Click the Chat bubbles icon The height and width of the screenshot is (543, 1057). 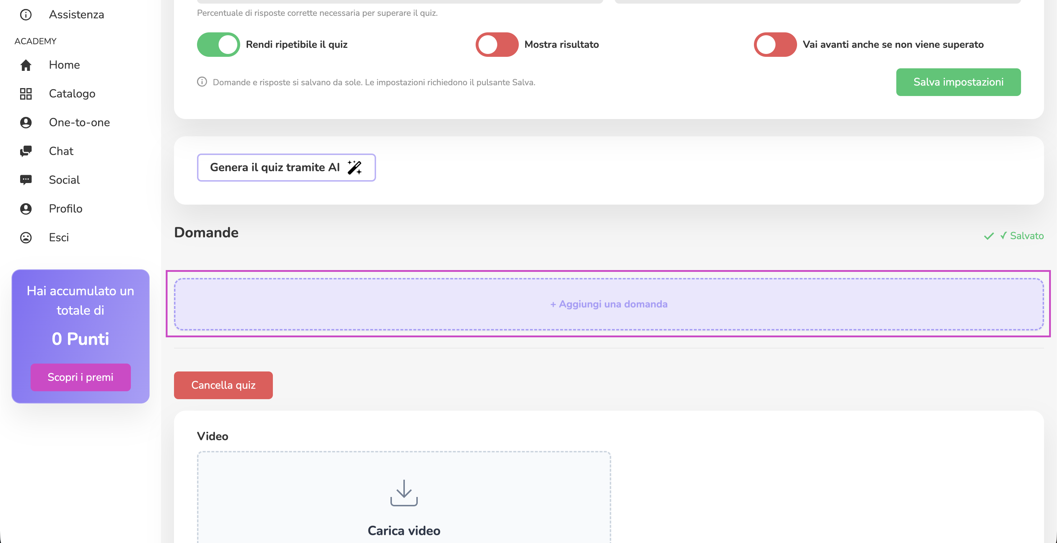pyautogui.click(x=26, y=151)
